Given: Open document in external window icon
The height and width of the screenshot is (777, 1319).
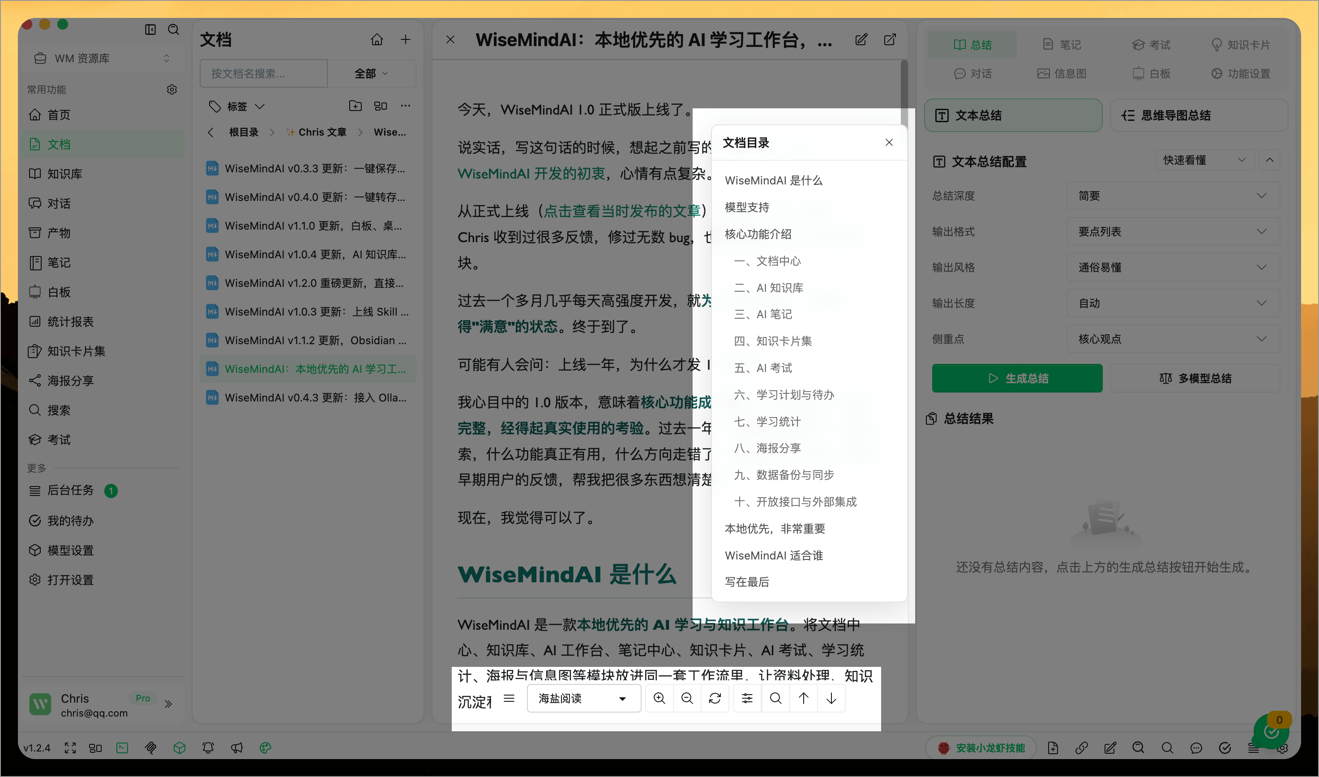Looking at the screenshot, I should tap(890, 39).
